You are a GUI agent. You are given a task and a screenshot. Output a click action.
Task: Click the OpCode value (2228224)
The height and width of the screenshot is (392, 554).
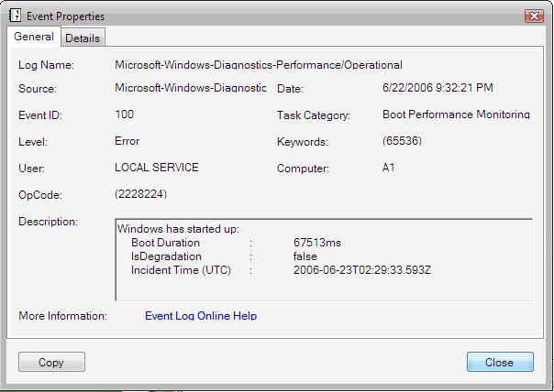click(140, 194)
